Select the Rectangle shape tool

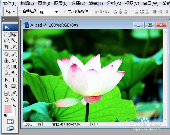[13, 86]
